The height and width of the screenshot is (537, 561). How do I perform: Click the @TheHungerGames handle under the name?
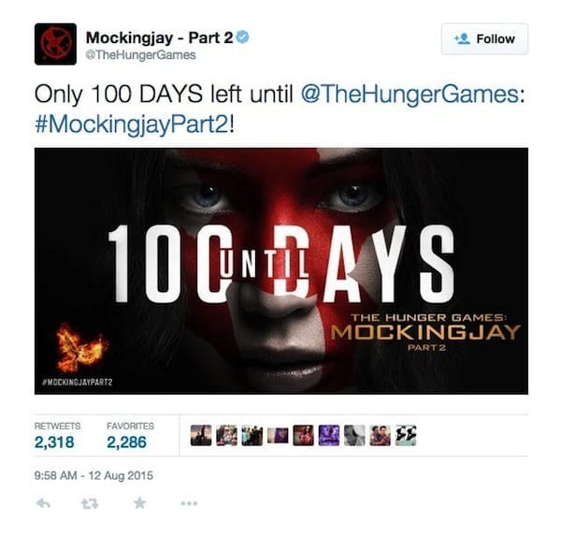point(140,55)
